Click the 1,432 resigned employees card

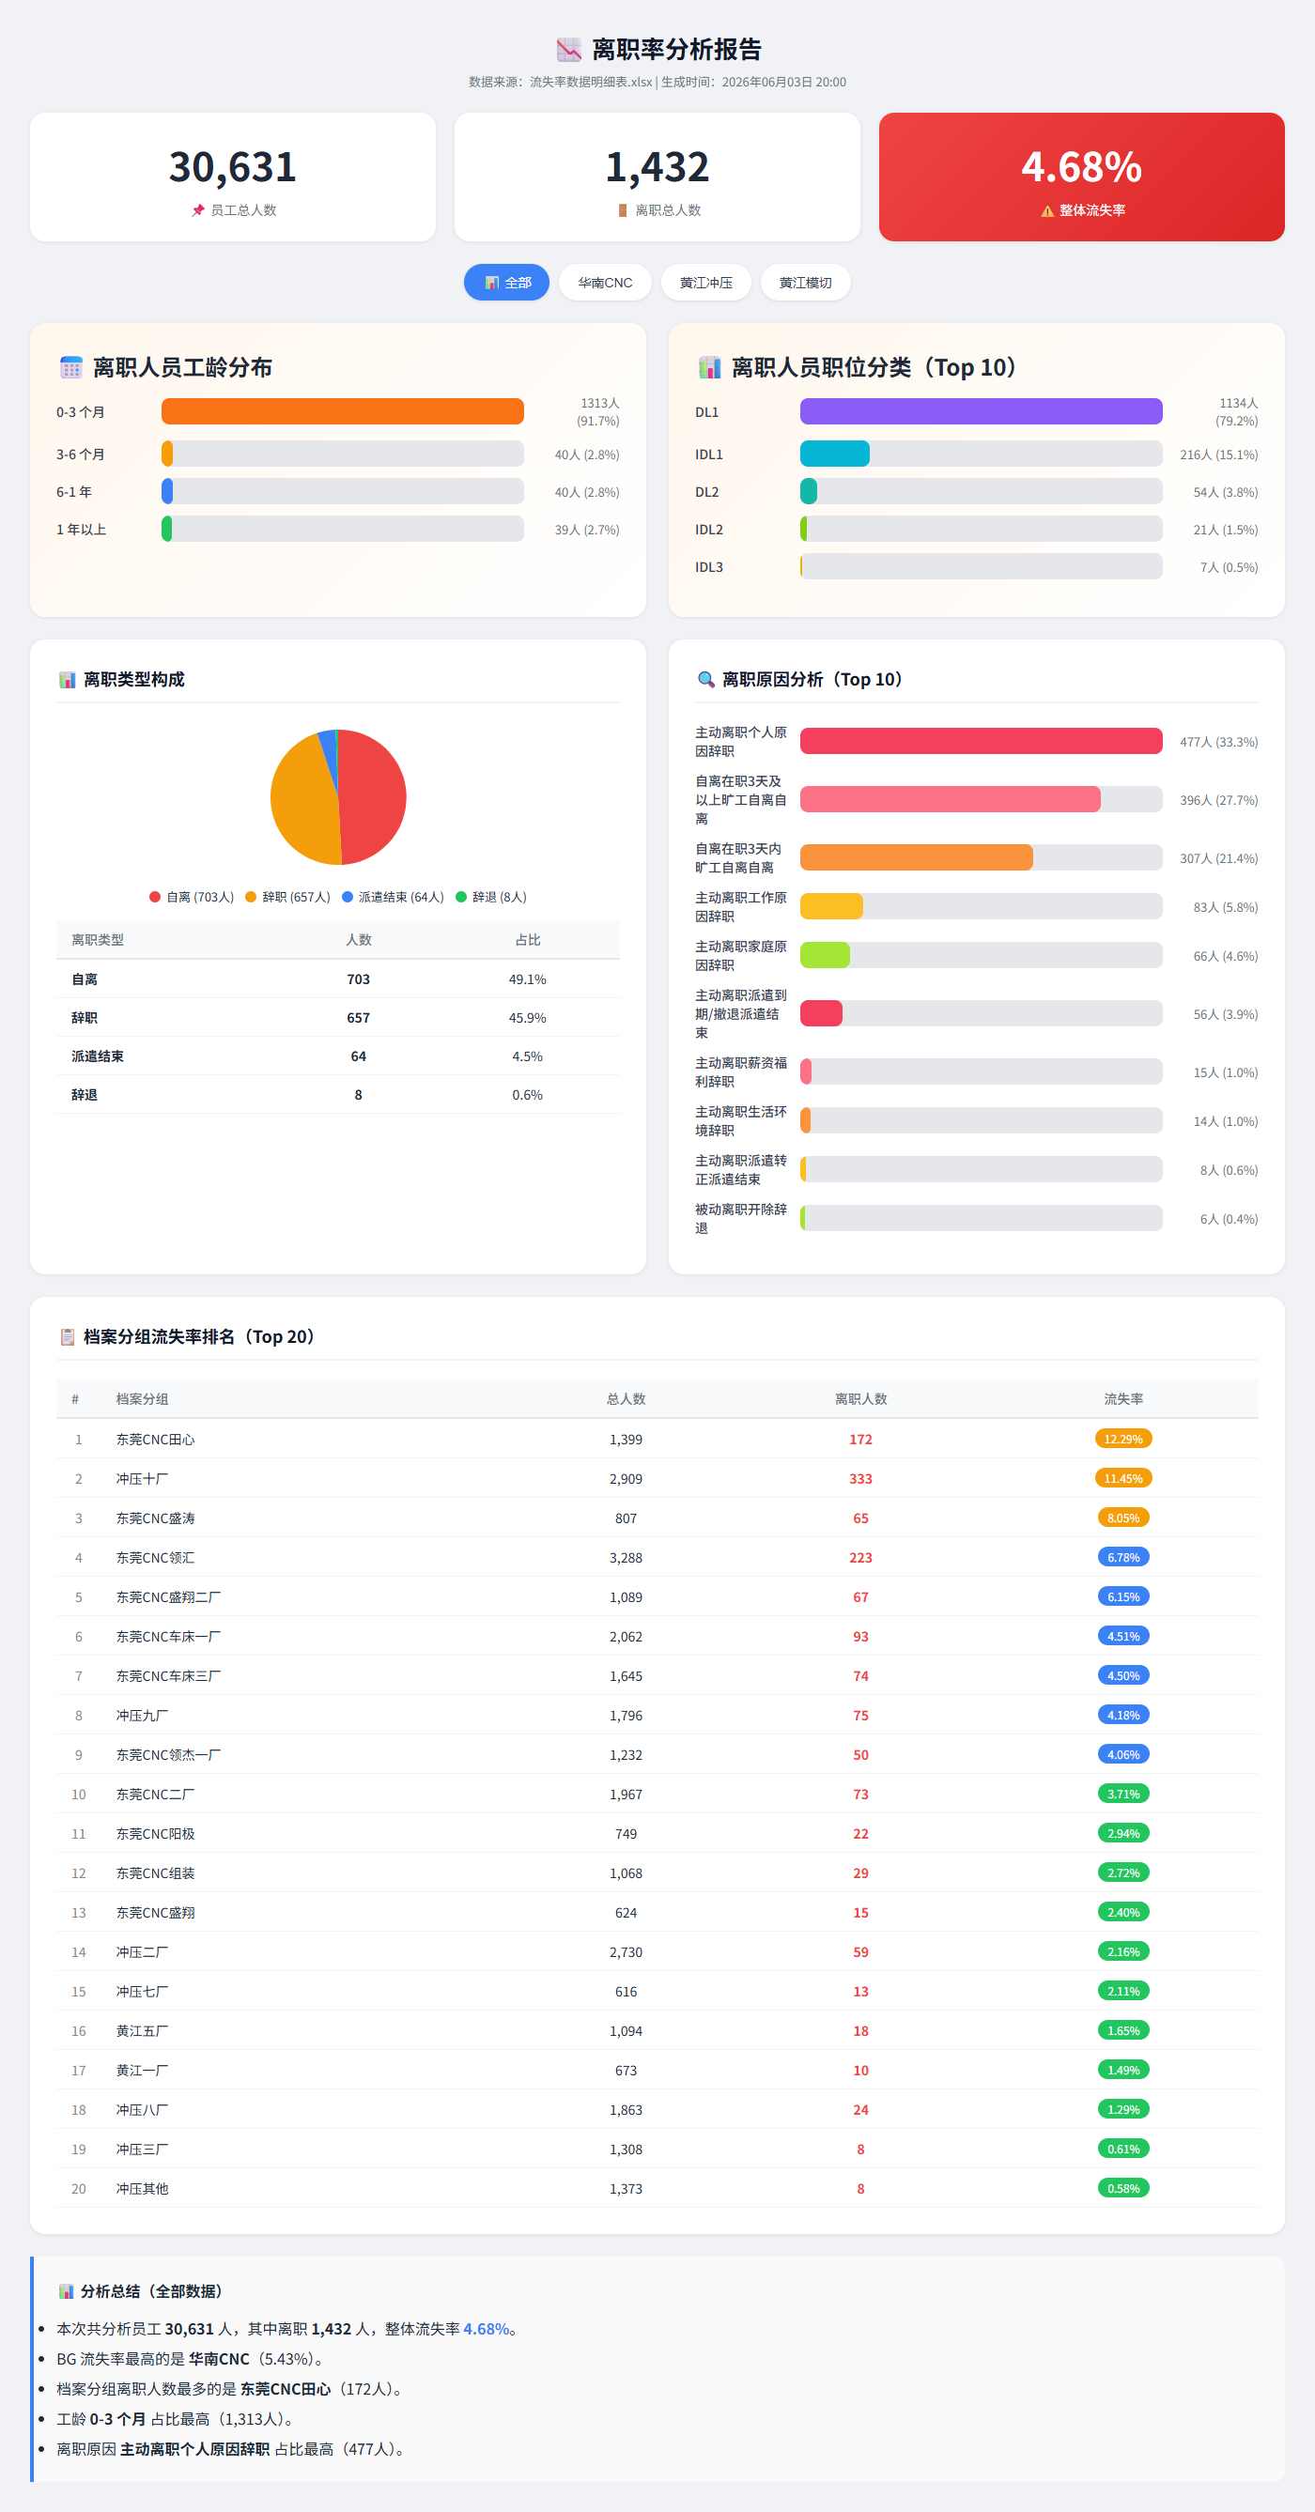(657, 177)
